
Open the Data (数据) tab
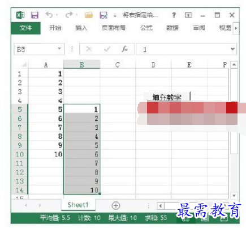tap(172, 28)
